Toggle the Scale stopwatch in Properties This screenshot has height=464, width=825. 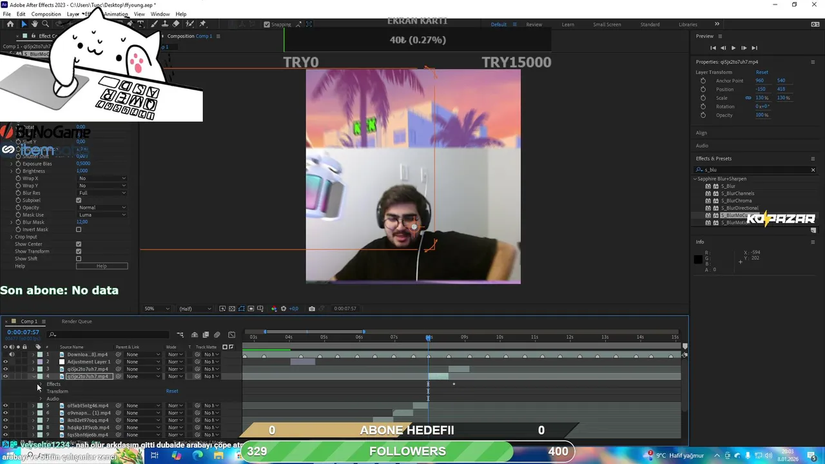pyautogui.click(x=703, y=98)
